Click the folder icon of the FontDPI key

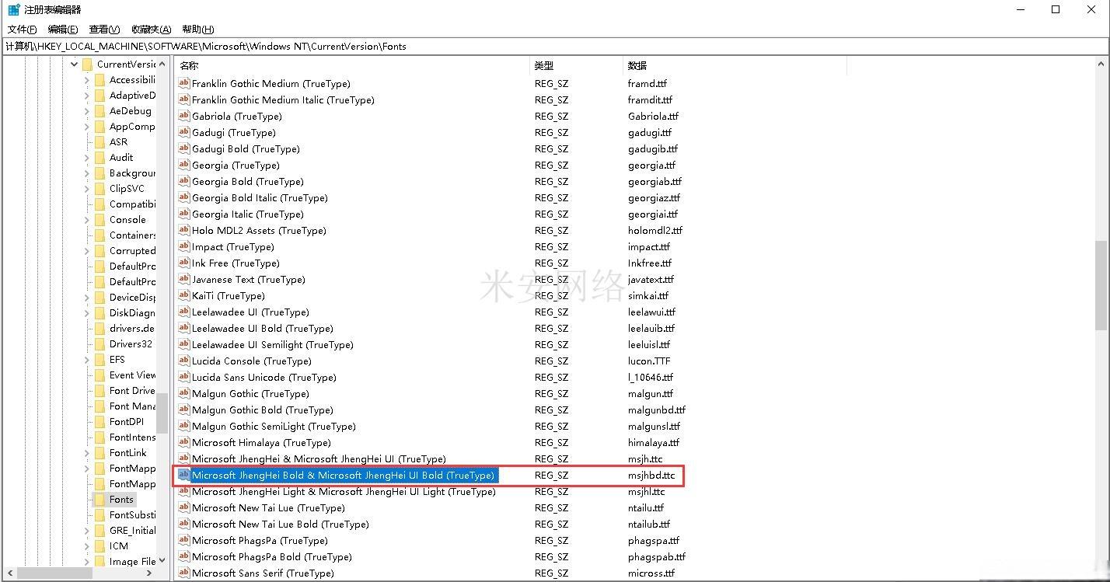[99, 421]
